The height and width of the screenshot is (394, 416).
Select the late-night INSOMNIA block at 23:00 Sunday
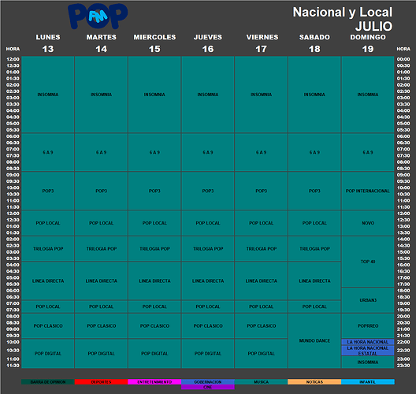tap(368, 362)
